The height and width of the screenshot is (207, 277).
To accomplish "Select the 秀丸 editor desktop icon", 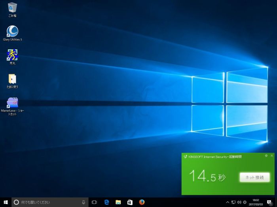I will 12,55.
